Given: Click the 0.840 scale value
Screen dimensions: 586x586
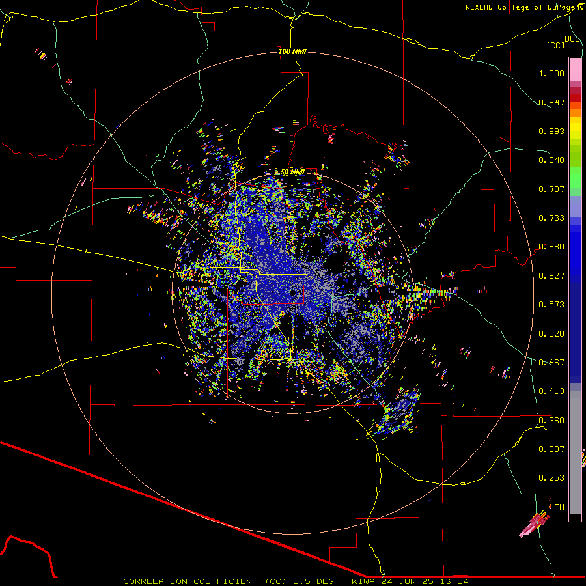Looking at the screenshot, I should pos(551,160).
